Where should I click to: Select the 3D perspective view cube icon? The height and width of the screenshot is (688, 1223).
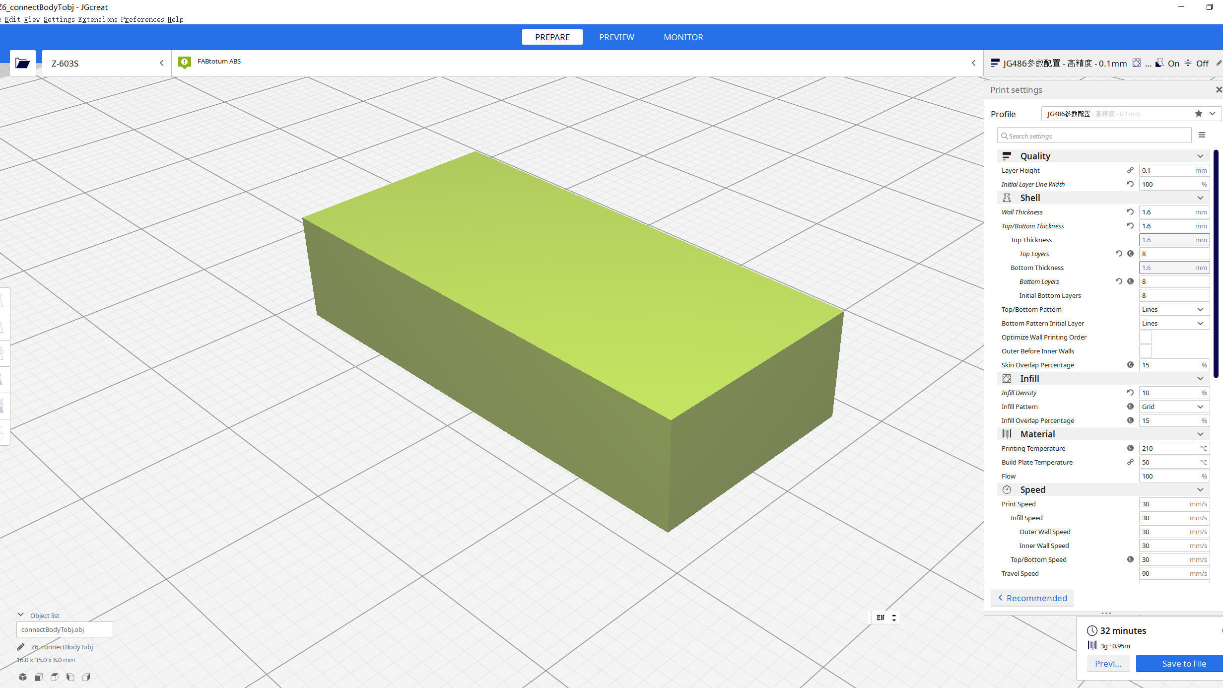tap(23, 677)
